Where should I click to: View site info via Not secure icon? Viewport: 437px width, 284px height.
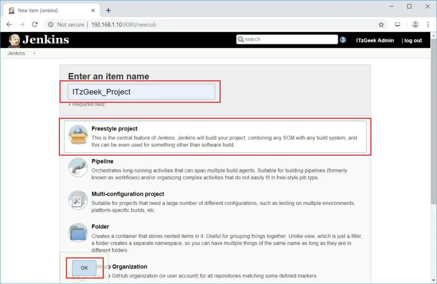(51, 24)
